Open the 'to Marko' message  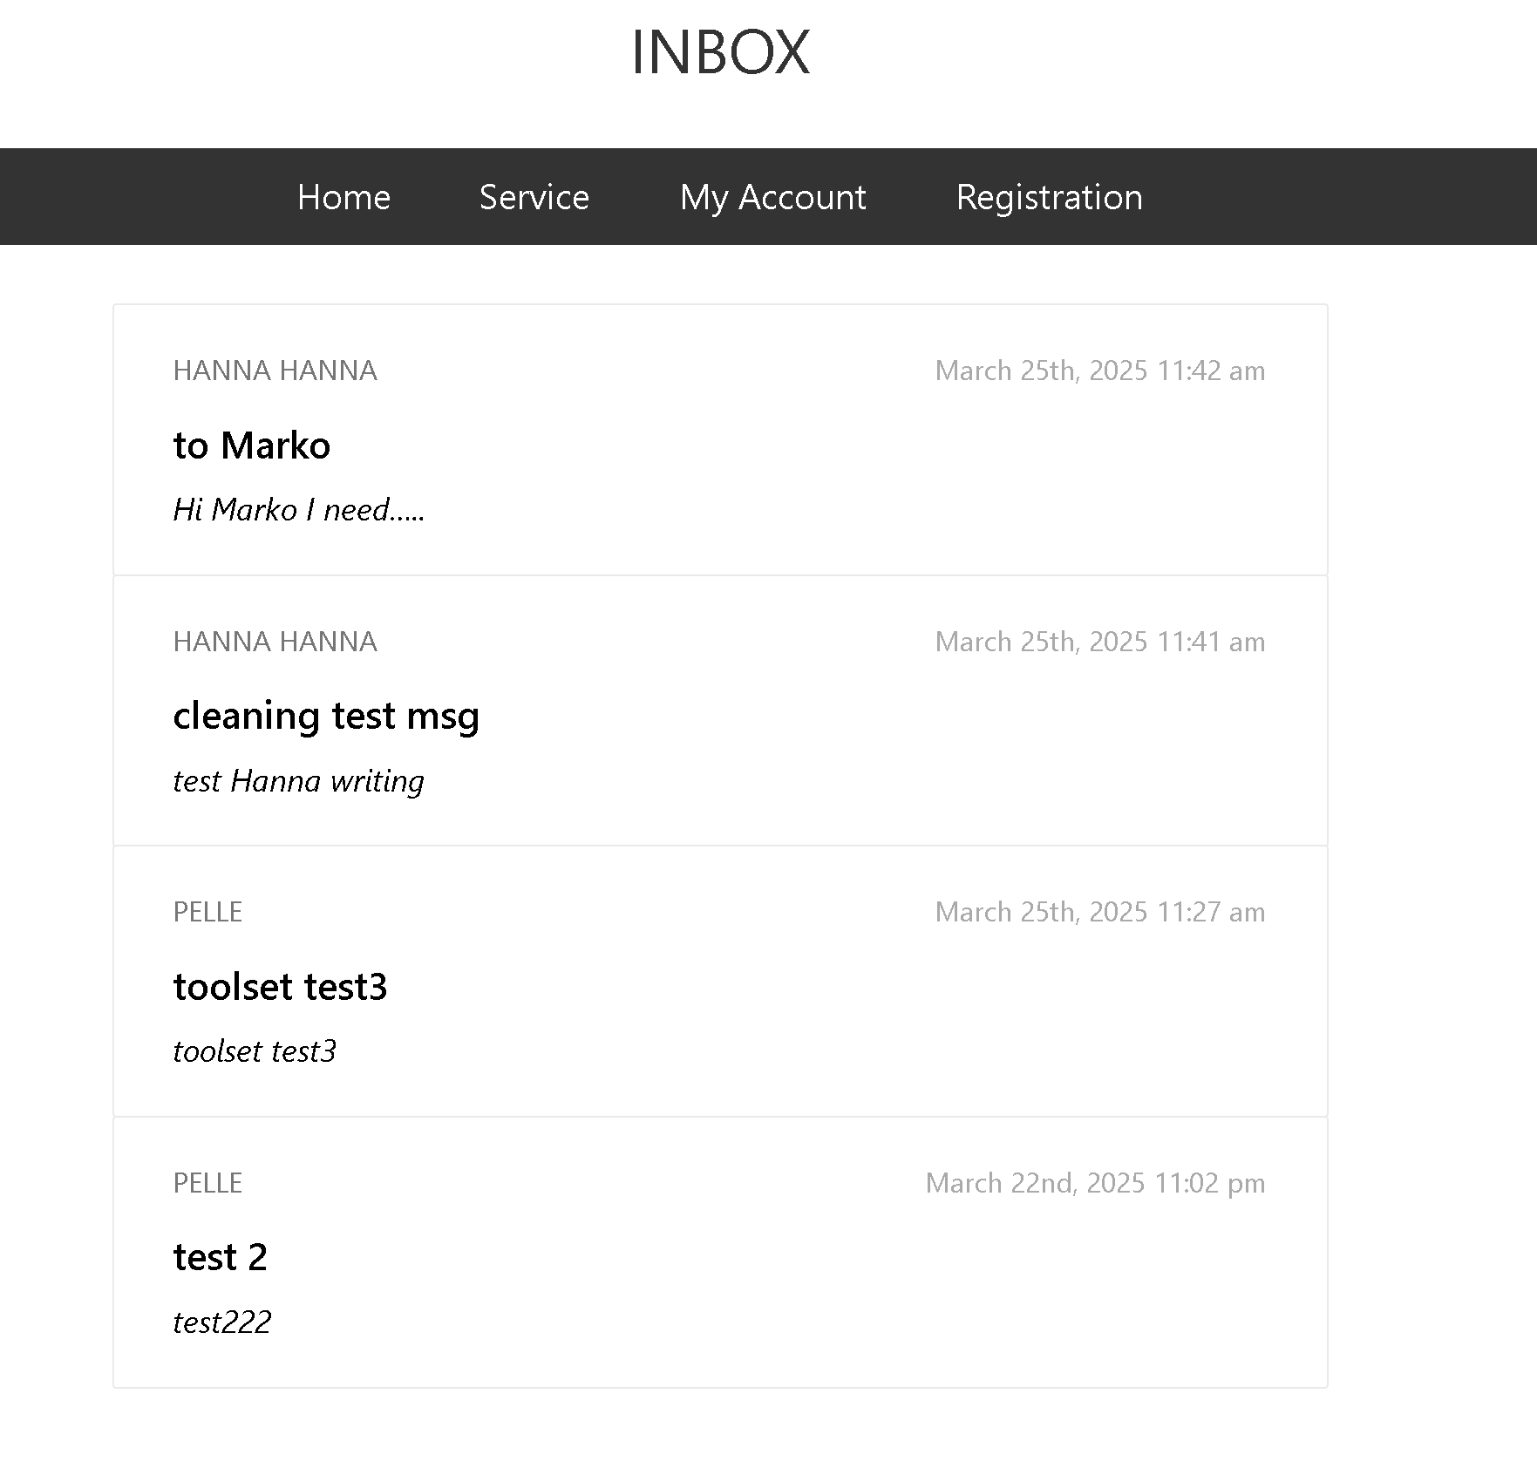[252, 445]
